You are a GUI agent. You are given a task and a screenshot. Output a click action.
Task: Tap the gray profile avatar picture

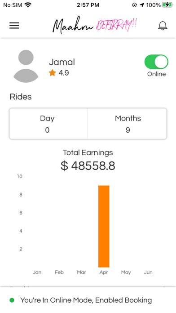coord(26,66)
